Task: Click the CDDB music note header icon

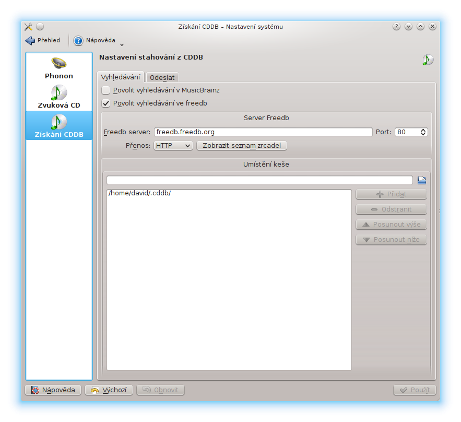Action: 428,60
